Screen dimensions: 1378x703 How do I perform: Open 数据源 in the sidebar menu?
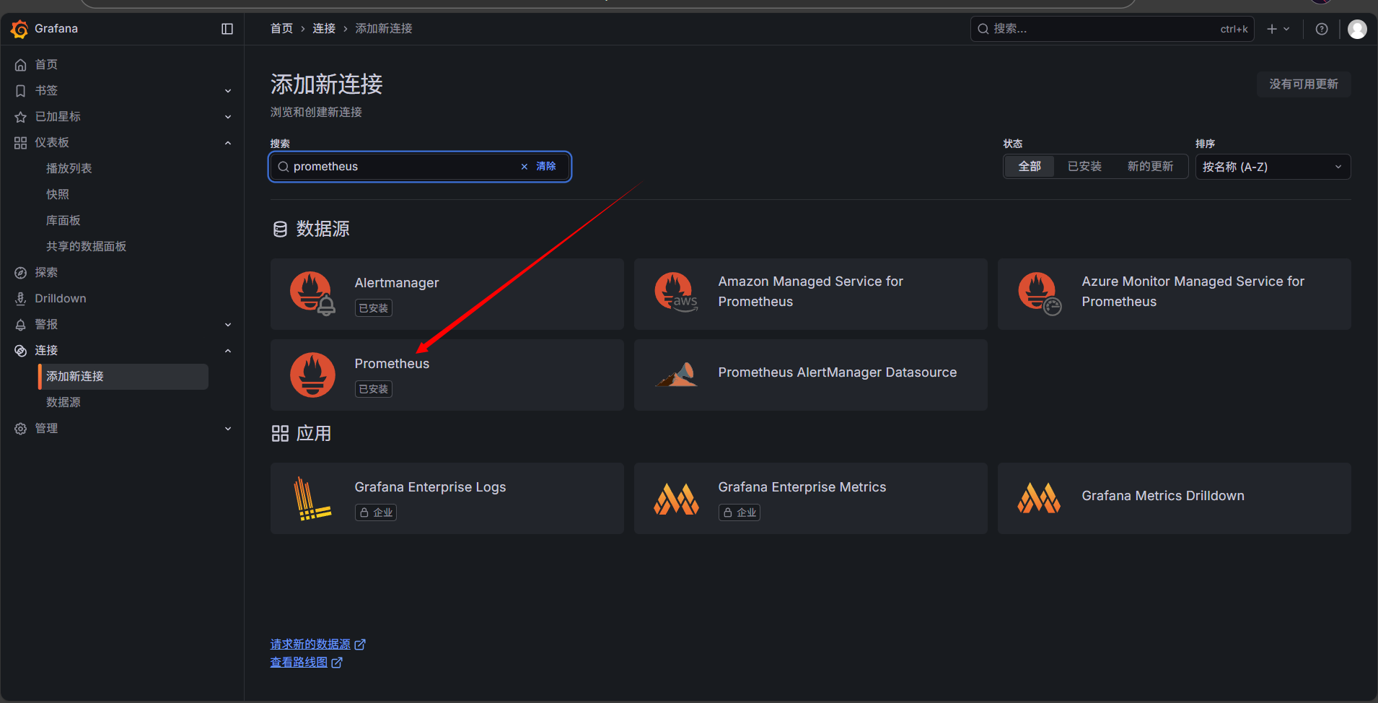click(63, 402)
